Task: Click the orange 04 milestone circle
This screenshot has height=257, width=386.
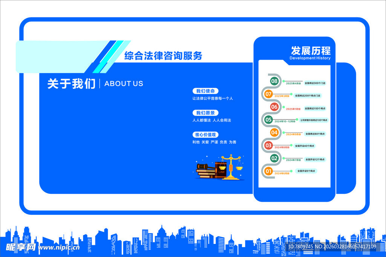Action: [x=274, y=132]
